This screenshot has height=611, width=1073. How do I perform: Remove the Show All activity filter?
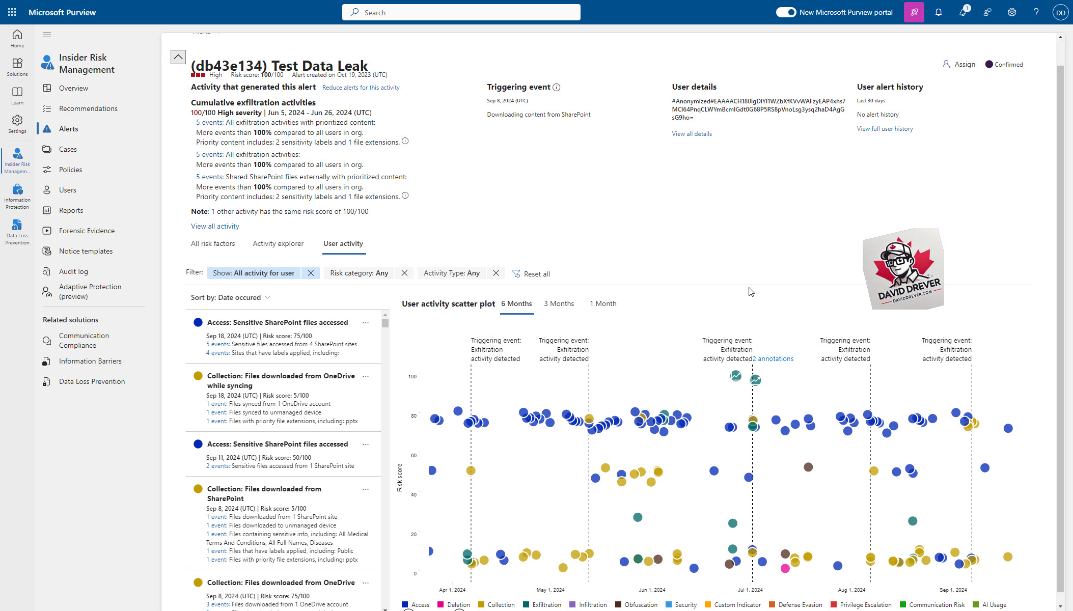tap(311, 273)
